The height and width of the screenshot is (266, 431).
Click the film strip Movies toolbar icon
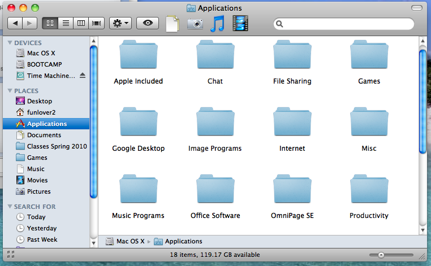(240, 23)
